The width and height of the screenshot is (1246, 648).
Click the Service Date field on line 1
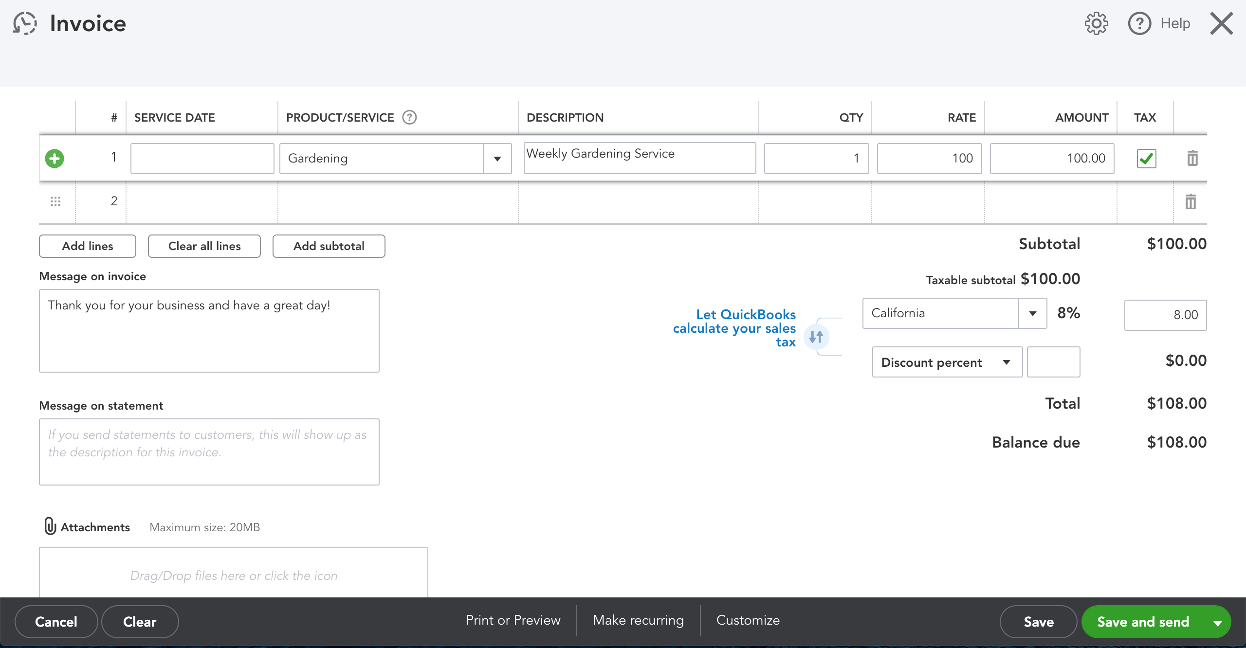pos(202,159)
